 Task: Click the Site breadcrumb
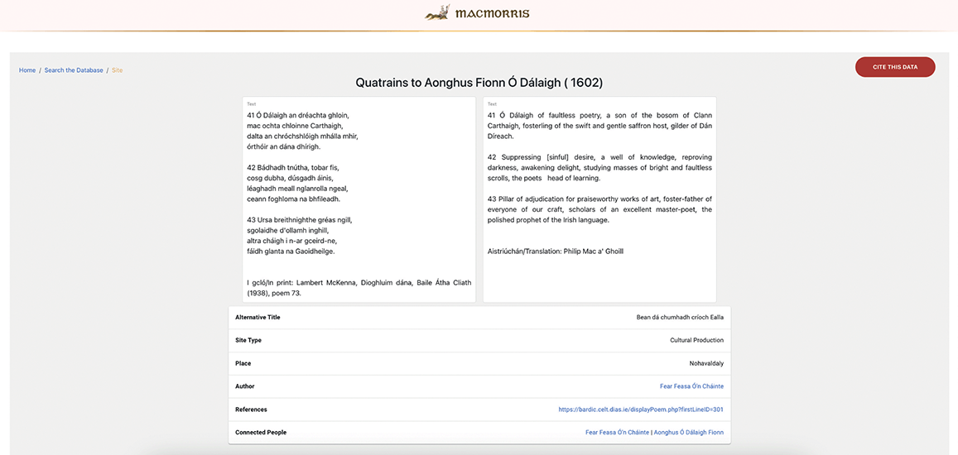(118, 70)
